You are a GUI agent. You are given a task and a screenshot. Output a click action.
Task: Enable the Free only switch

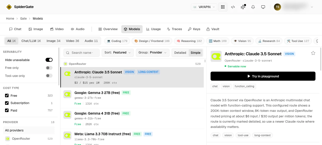click(x=49, y=68)
